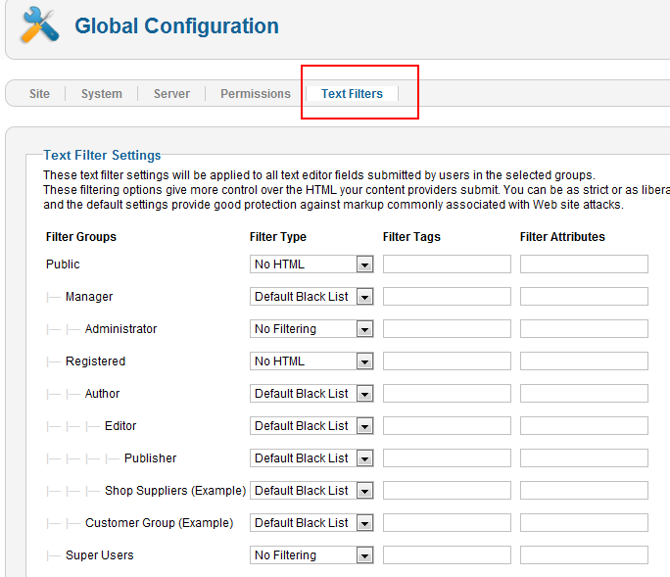Open the System tab
The height and width of the screenshot is (577, 670).
[x=102, y=94]
